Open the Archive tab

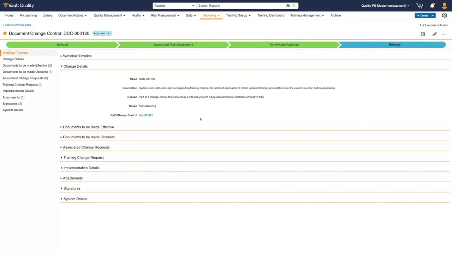336,16
